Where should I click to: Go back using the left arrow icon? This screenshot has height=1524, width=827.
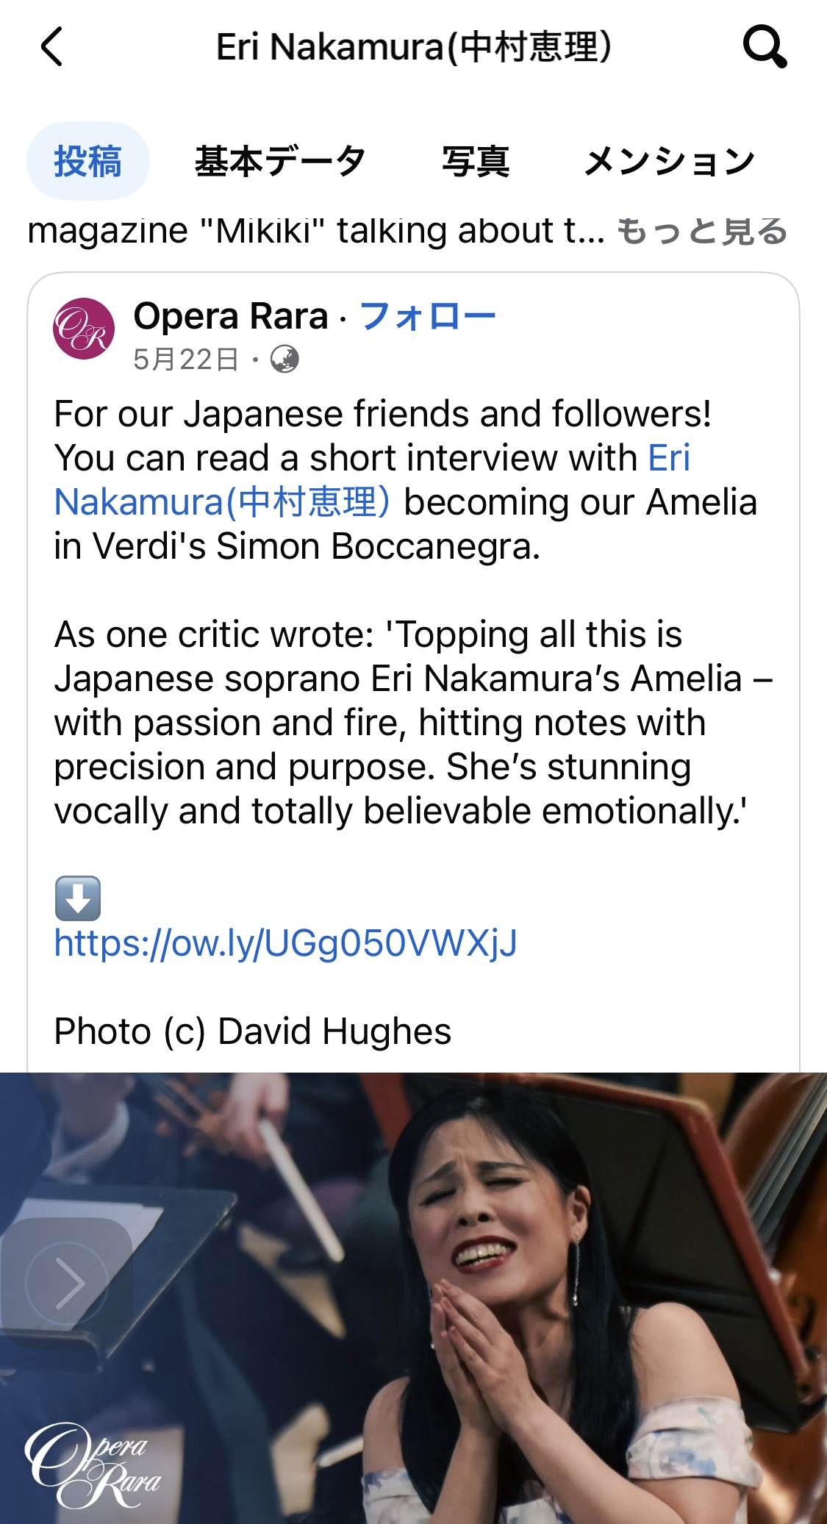coord(51,47)
